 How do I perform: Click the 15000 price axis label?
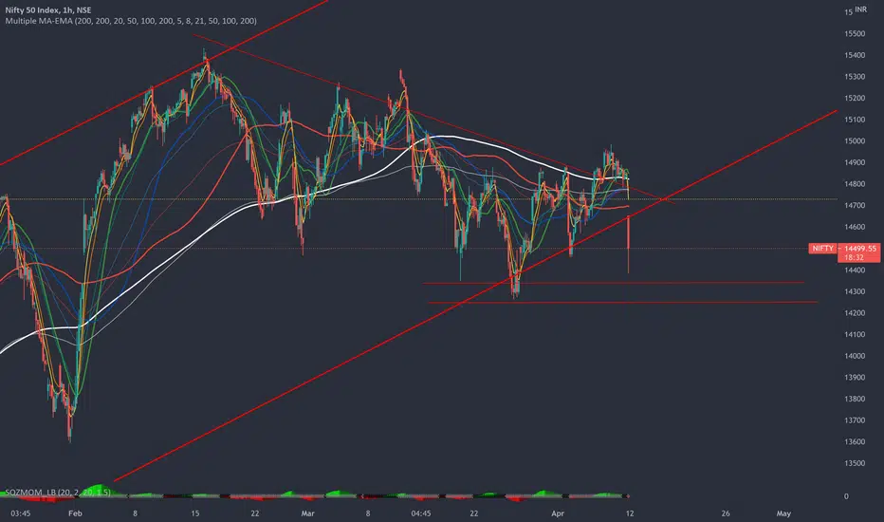click(855, 141)
